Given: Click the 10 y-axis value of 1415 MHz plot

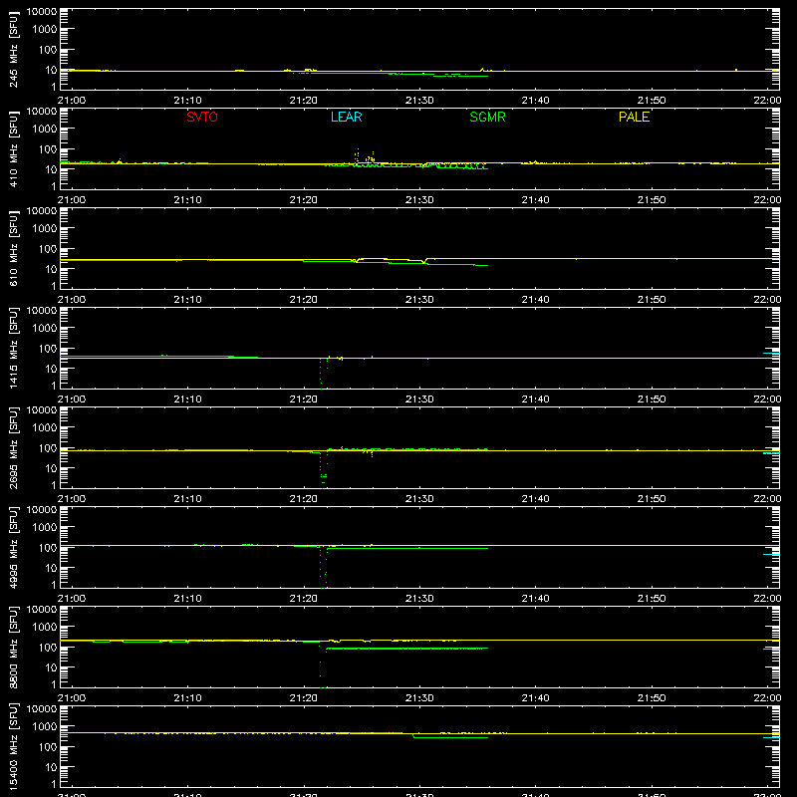Looking at the screenshot, I should [x=51, y=369].
